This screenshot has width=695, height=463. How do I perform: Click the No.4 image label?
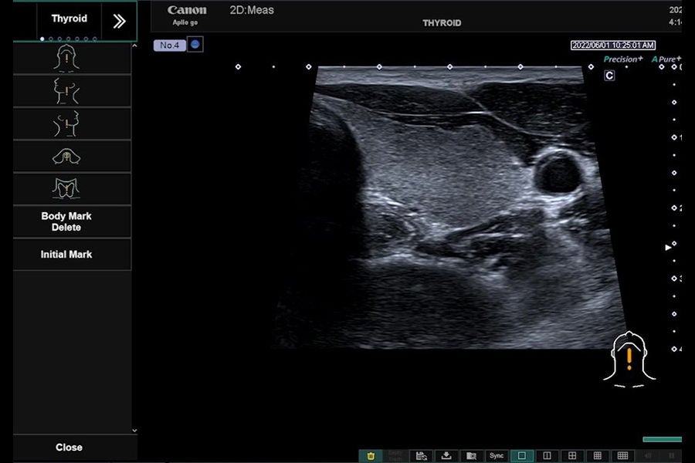[170, 46]
